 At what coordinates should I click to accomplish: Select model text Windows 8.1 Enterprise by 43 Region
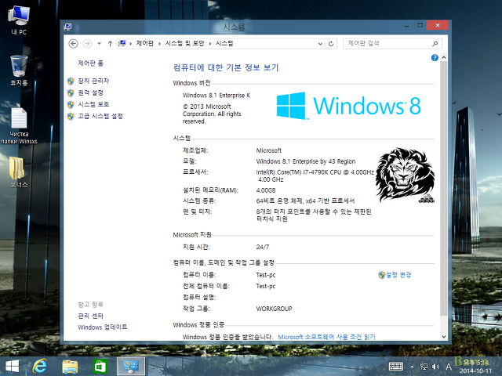coord(306,161)
